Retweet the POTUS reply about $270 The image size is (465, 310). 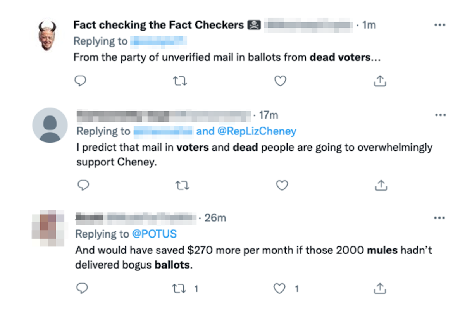click(x=179, y=289)
